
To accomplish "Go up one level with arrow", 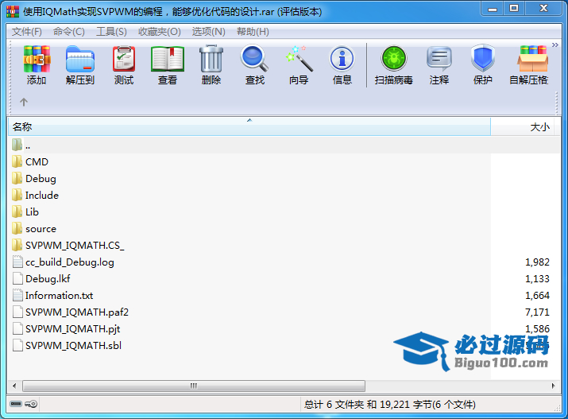I will (x=24, y=103).
